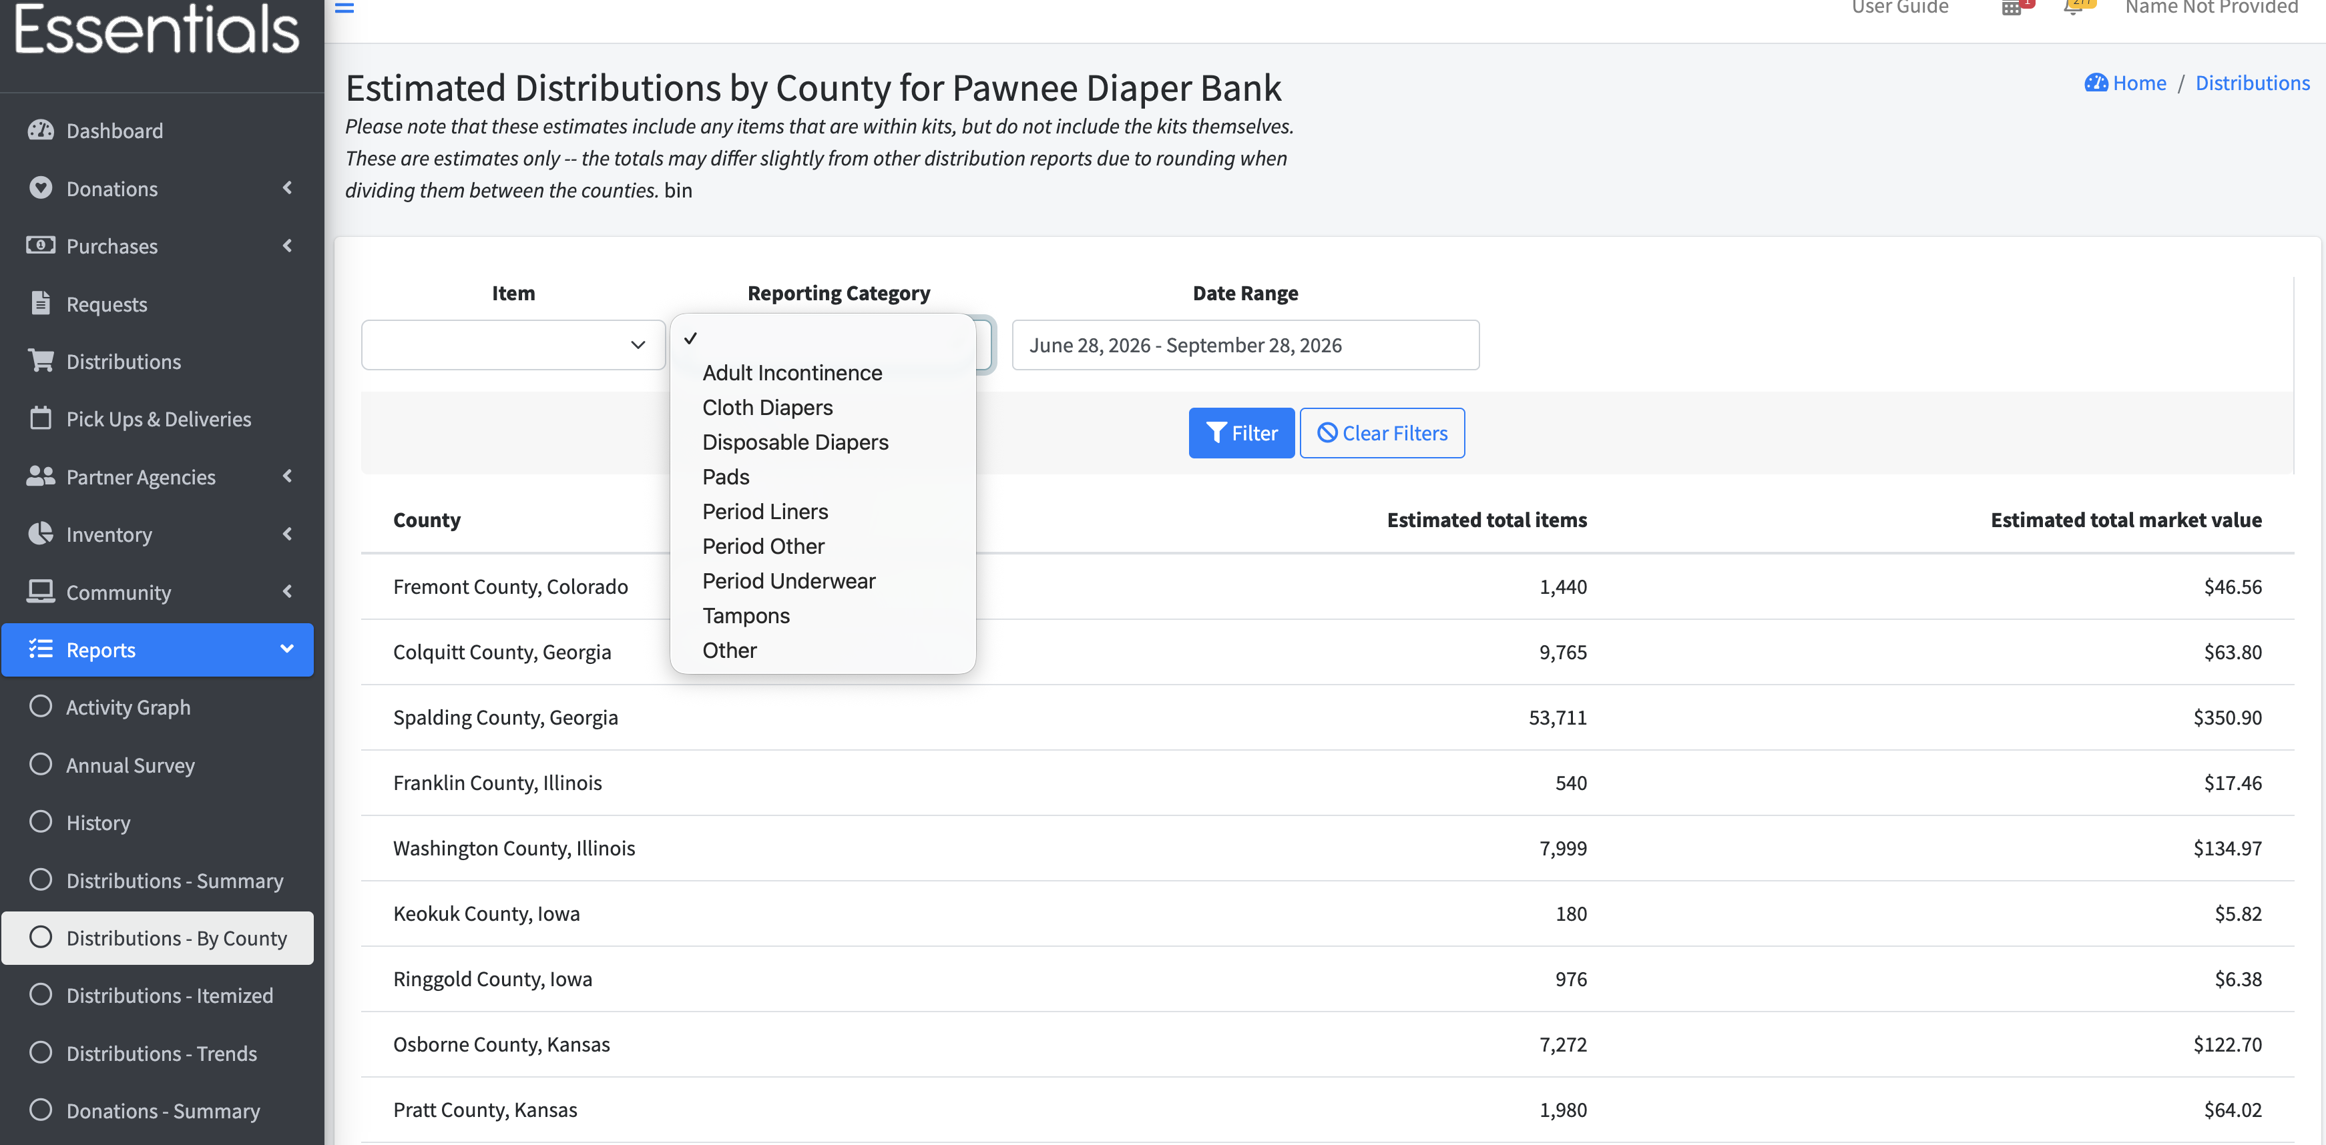The width and height of the screenshot is (2326, 1145).
Task: Click Osborne County, Kansas cell
Action: point(501,1045)
